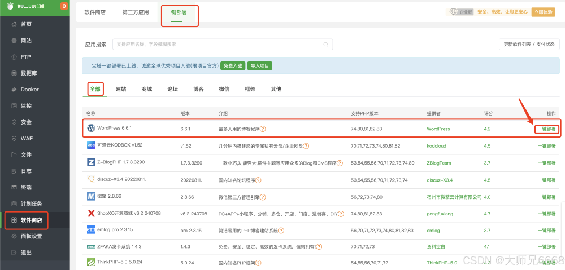Open the ZBlogTeam provider link
The image size is (565, 270).
[x=439, y=163]
